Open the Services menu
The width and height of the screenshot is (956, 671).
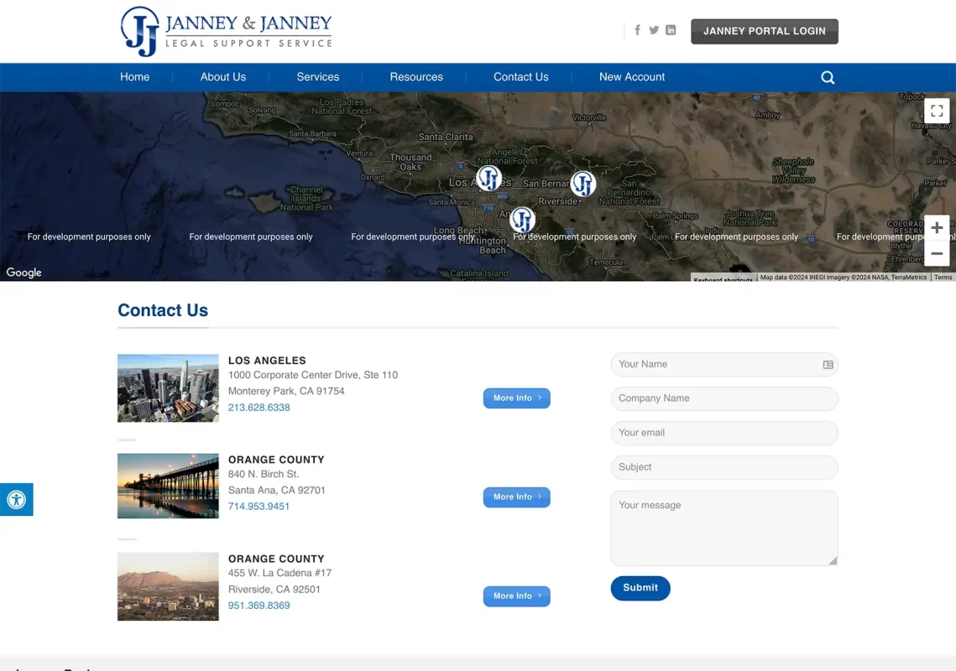pos(317,77)
